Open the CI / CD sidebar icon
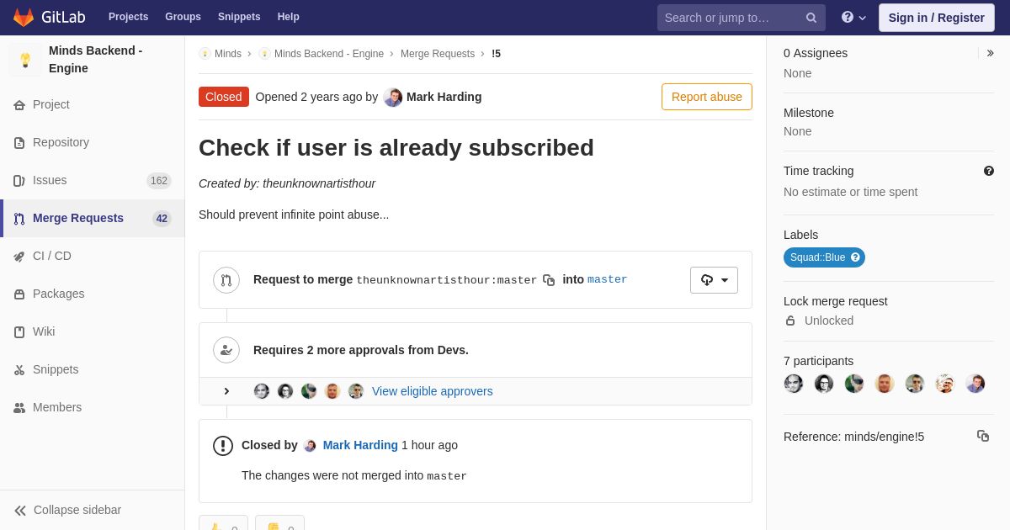This screenshot has width=1010, height=530. pyautogui.click(x=19, y=257)
